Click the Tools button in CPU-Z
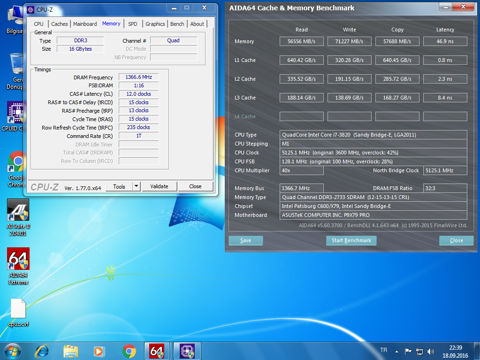The width and height of the screenshot is (480, 360). [119, 186]
